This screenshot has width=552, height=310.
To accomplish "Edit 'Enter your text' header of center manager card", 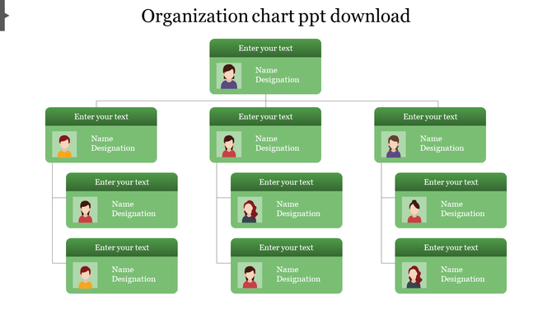I will click(x=265, y=116).
